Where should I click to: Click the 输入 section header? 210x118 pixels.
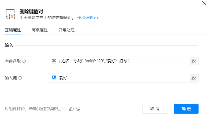[x=9, y=45]
